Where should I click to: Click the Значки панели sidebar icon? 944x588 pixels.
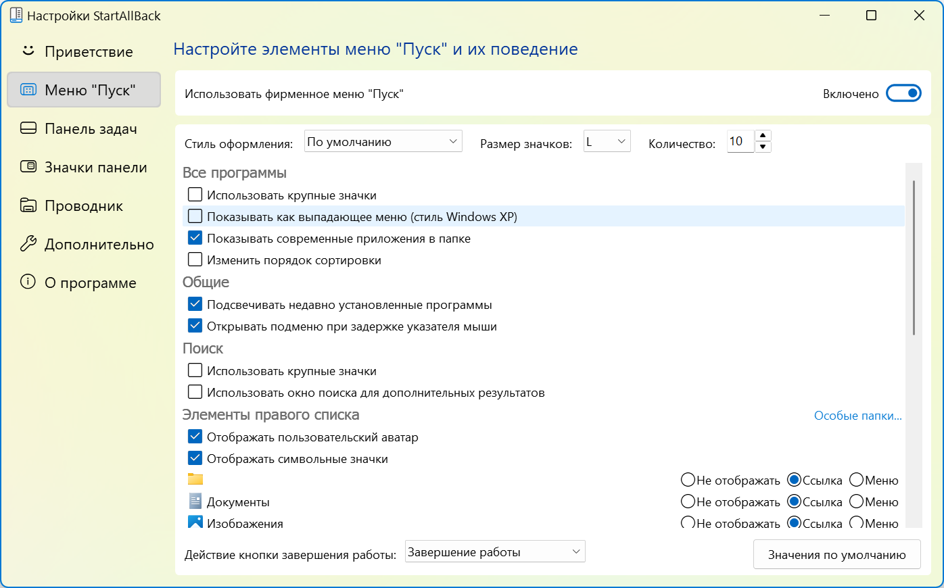point(28,167)
